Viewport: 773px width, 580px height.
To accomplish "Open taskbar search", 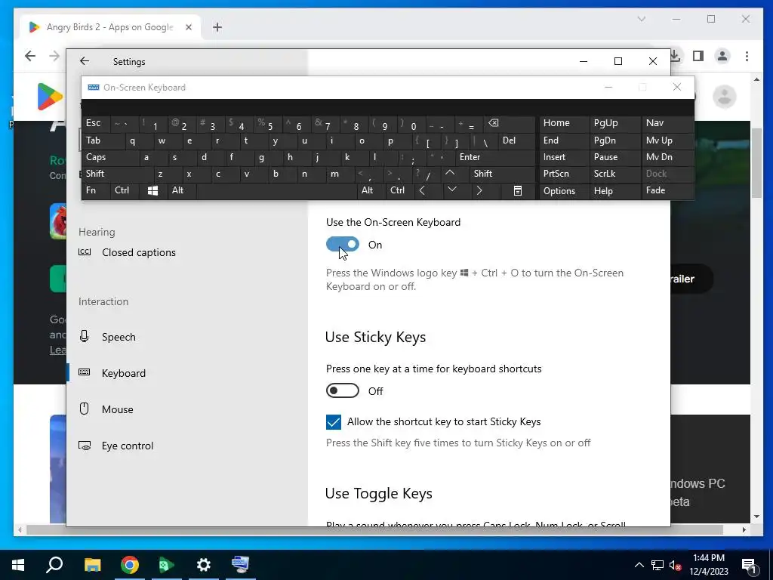I will pyautogui.click(x=54, y=565).
